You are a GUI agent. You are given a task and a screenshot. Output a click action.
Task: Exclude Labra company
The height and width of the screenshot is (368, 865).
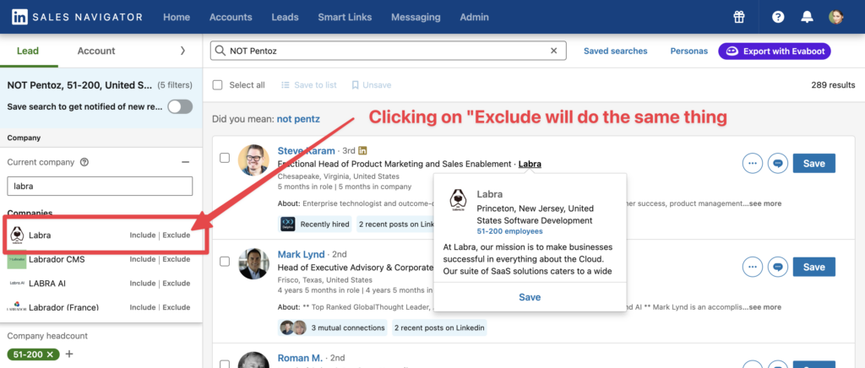tap(177, 235)
